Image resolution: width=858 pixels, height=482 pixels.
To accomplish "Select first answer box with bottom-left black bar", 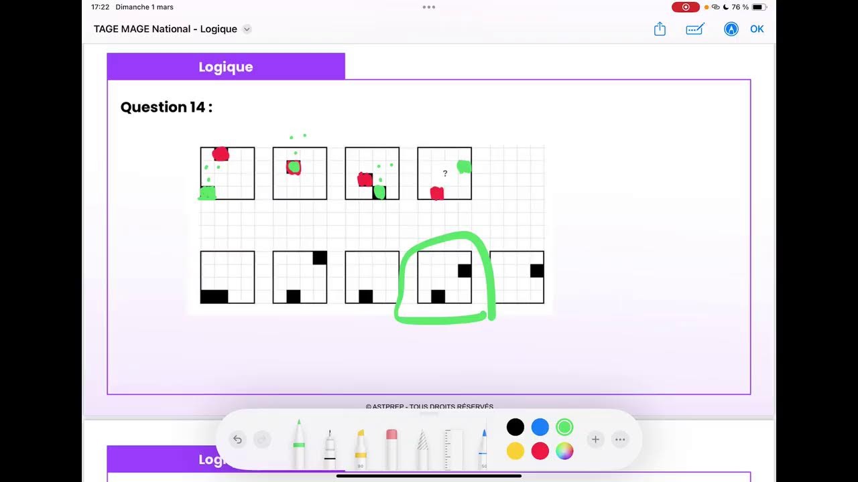I will coord(227,277).
